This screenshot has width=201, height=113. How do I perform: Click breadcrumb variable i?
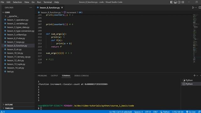coord(81,13)
